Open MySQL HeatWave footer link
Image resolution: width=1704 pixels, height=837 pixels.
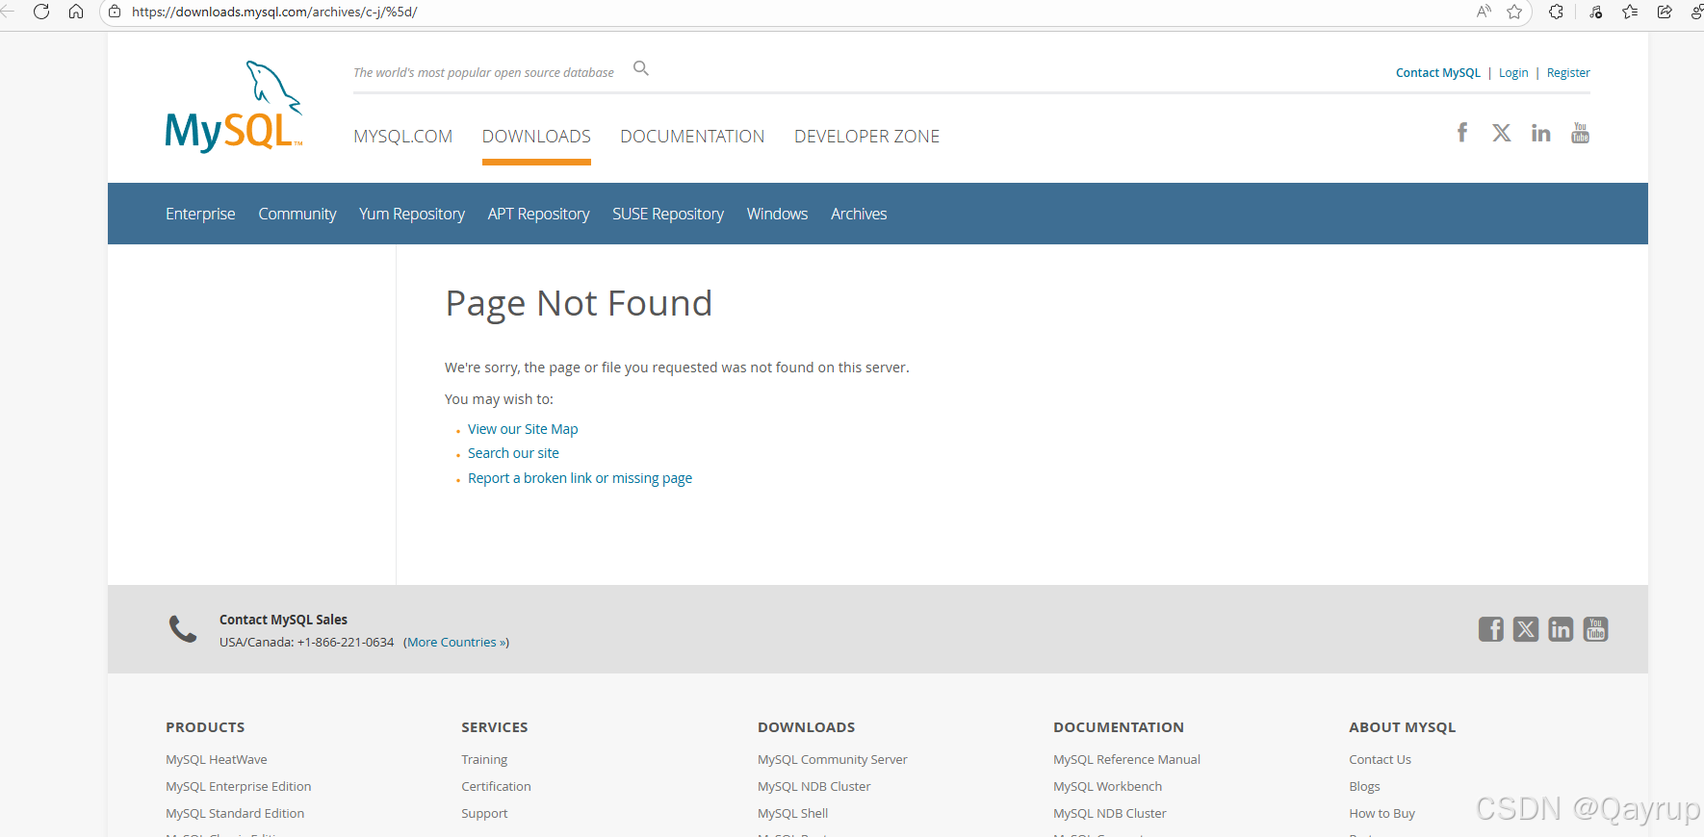coord(217,760)
